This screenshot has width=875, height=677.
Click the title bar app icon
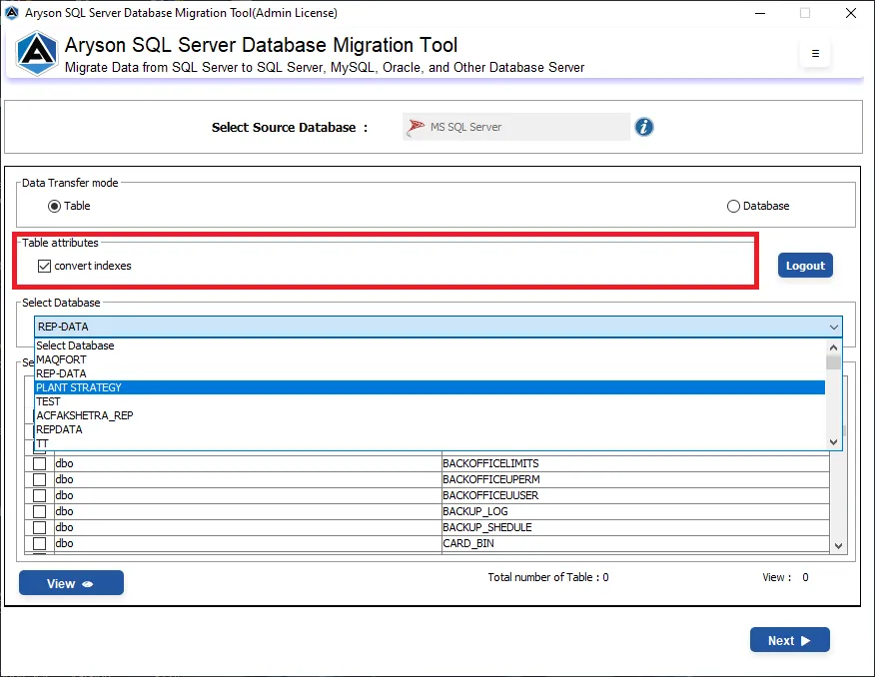coord(12,13)
